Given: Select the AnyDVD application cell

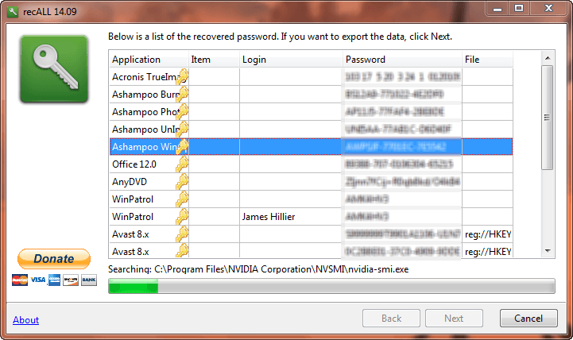Looking at the screenshot, I should coord(149,182).
